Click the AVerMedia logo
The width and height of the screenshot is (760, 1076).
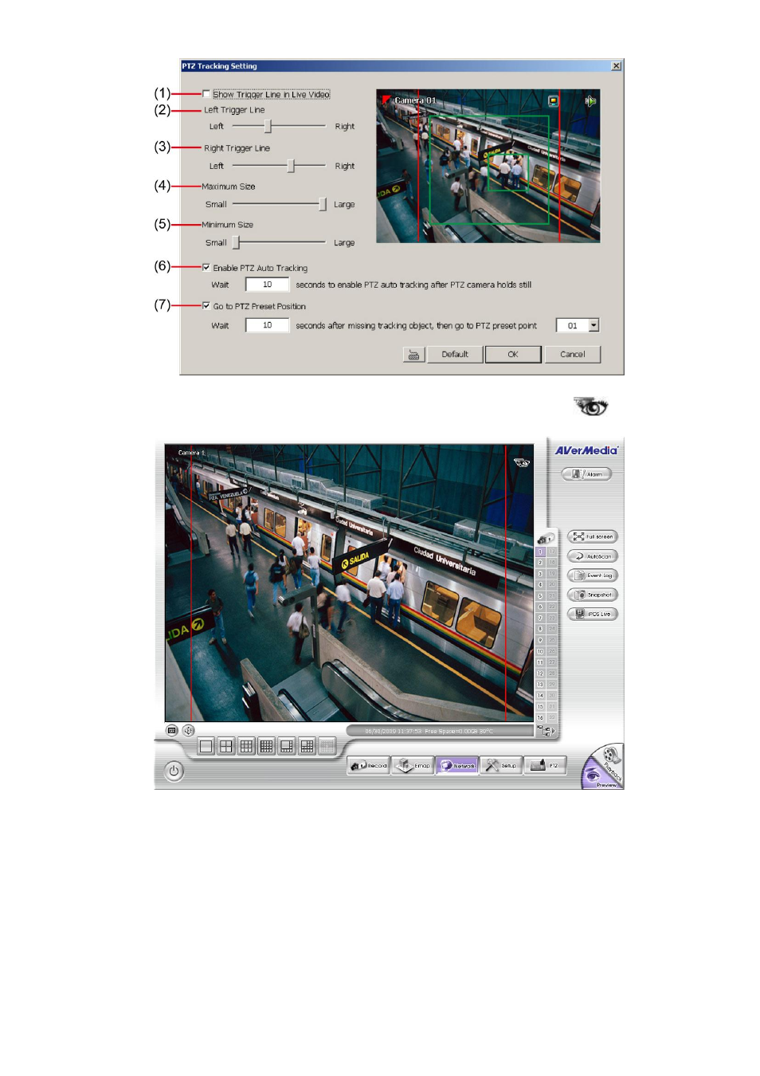(586, 451)
